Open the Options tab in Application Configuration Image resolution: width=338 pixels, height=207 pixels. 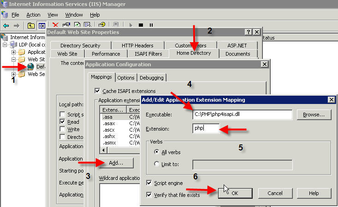[126, 78]
